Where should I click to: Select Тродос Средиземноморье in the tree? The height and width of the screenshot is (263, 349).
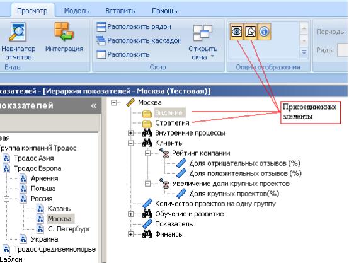pyautogui.click(x=55, y=249)
